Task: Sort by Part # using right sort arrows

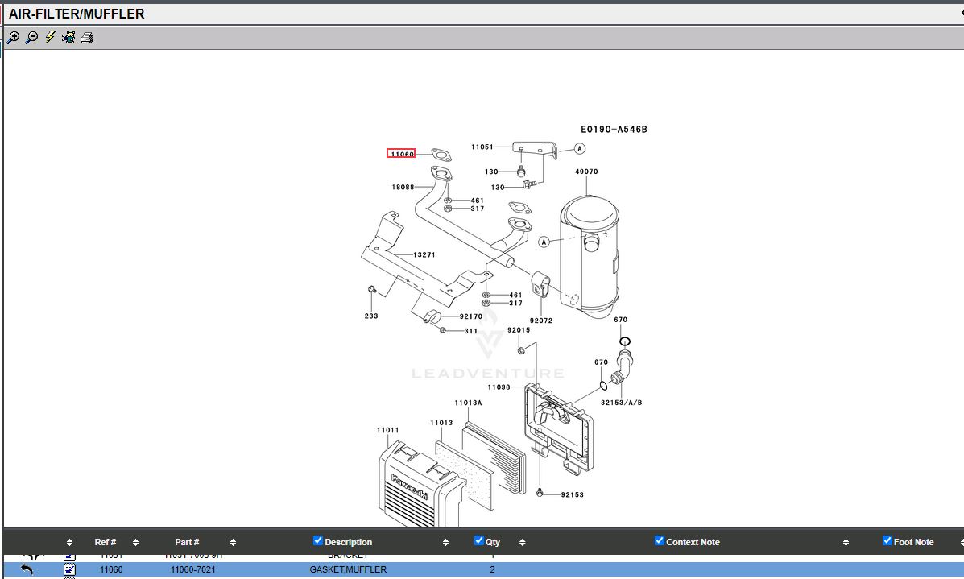Action: pos(233,543)
